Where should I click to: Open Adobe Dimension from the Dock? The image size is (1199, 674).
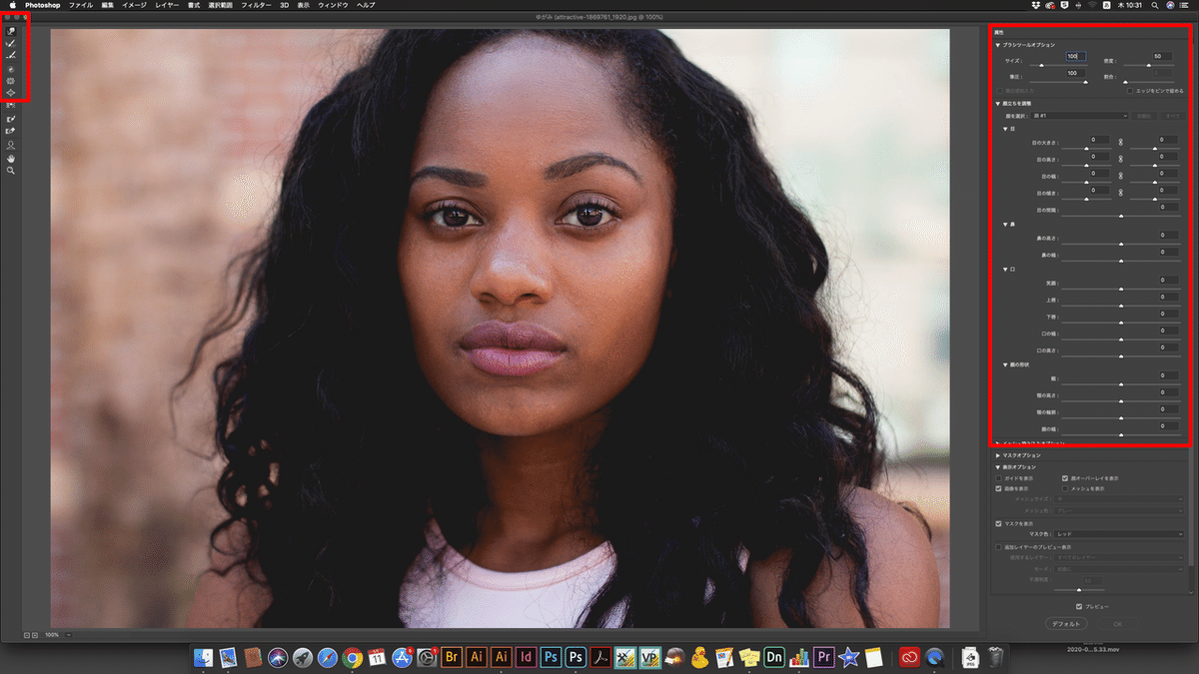coord(774,657)
